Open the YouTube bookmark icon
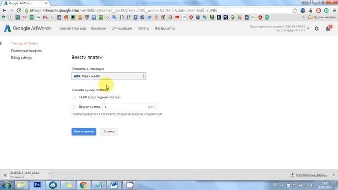 (x=177, y=17)
